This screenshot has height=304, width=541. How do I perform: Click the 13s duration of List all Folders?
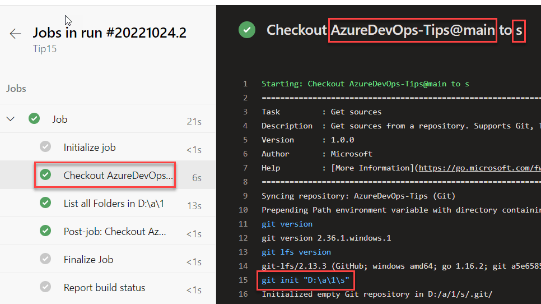click(194, 205)
